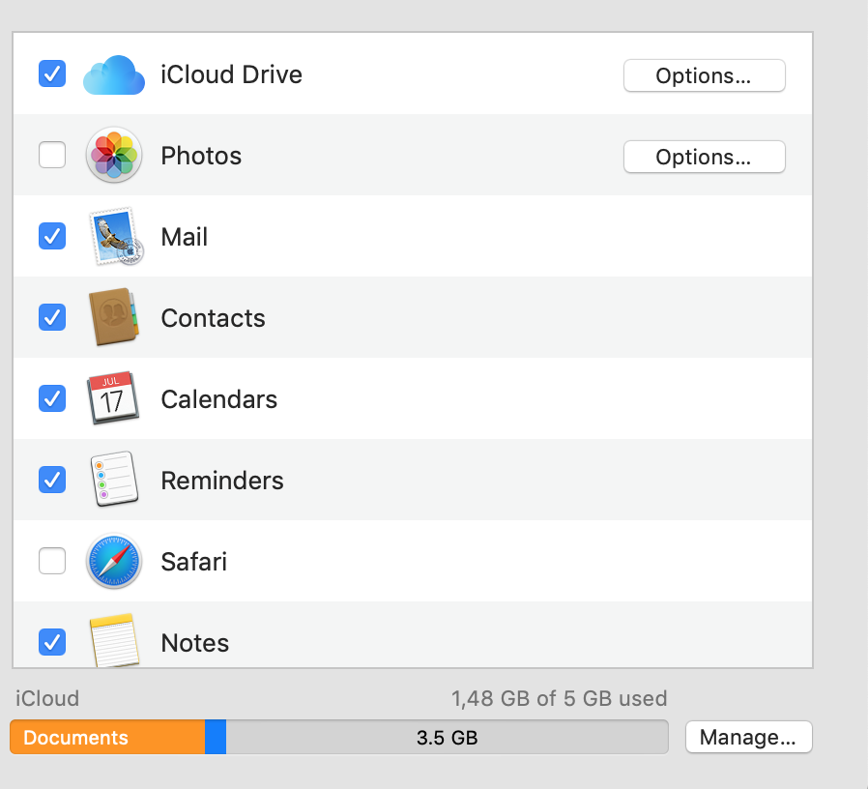Select the Notes label text
This screenshot has width=868, height=789.
(x=195, y=643)
